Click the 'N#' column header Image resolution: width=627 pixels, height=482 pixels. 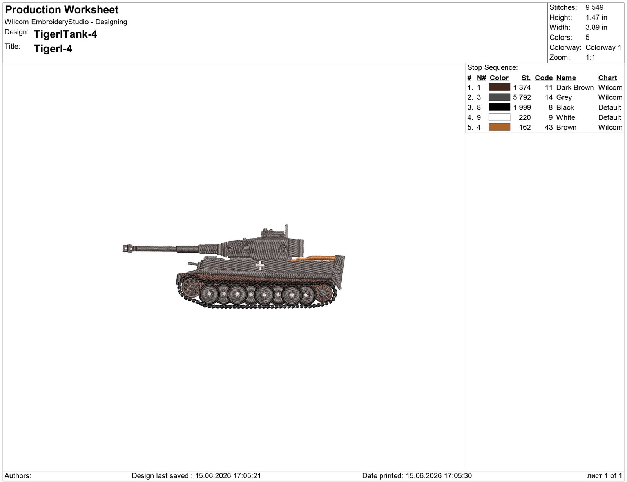click(x=482, y=78)
